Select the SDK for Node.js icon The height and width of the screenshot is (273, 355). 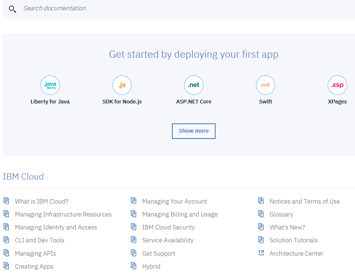(x=122, y=85)
